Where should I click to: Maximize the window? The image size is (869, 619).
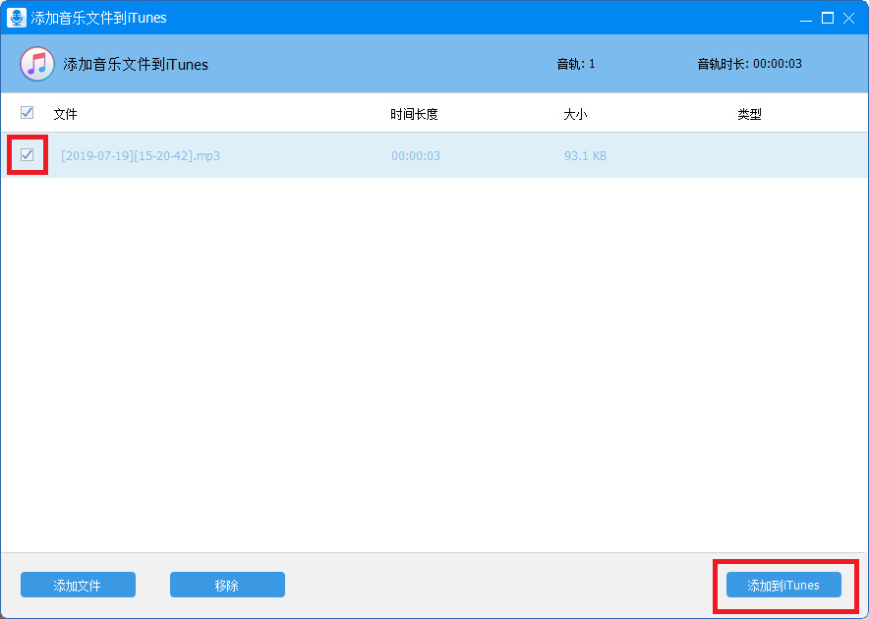pyautogui.click(x=828, y=19)
